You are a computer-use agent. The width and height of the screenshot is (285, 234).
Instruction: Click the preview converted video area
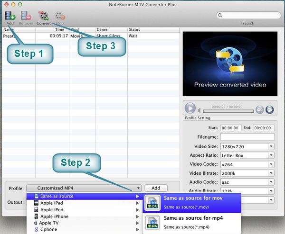pos(230,64)
